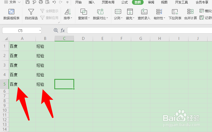
Task: Click the active cell C5
Action: pyautogui.click(x=64, y=84)
